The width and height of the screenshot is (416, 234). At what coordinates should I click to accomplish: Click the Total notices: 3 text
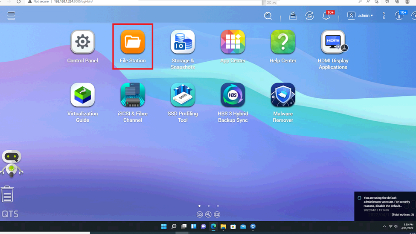click(402, 214)
